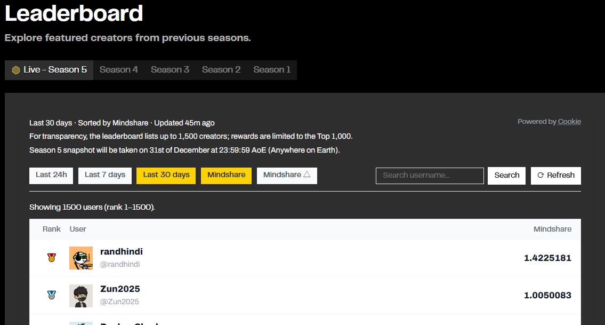This screenshot has width=605, height=325.
Task: Click the yellow live indicator dot
Action: (x=16, y=70)
